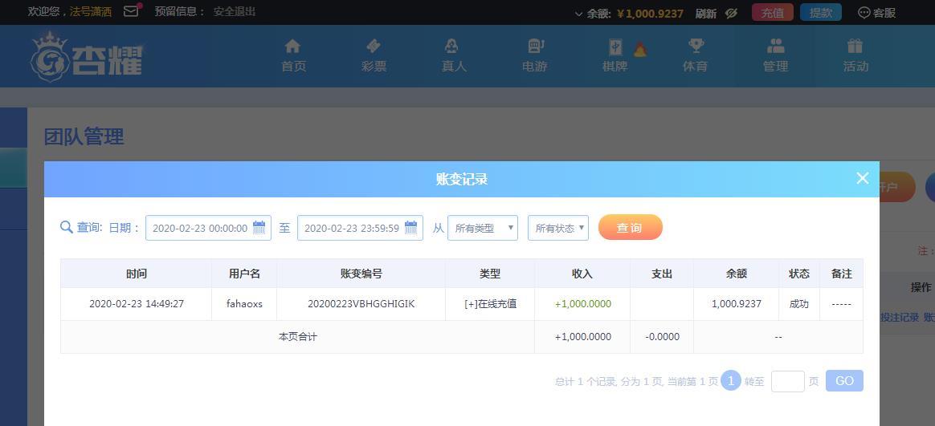Select username fahaoxs cell
The height and width of the screenshot is (426, 935).
(244, 304)
